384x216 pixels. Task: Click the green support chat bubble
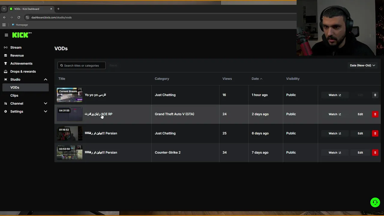[x=375, y=202]
